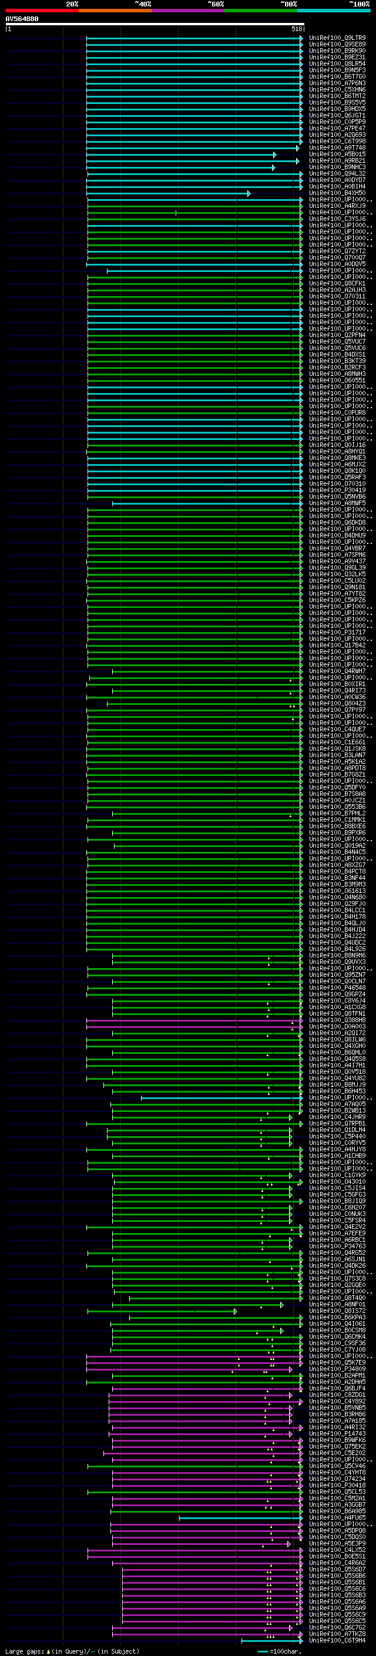Viewport: 376px width, 1656px height.
Task: Select the query name AV564880
Action: pyautogui.click(x=22, y=19)
